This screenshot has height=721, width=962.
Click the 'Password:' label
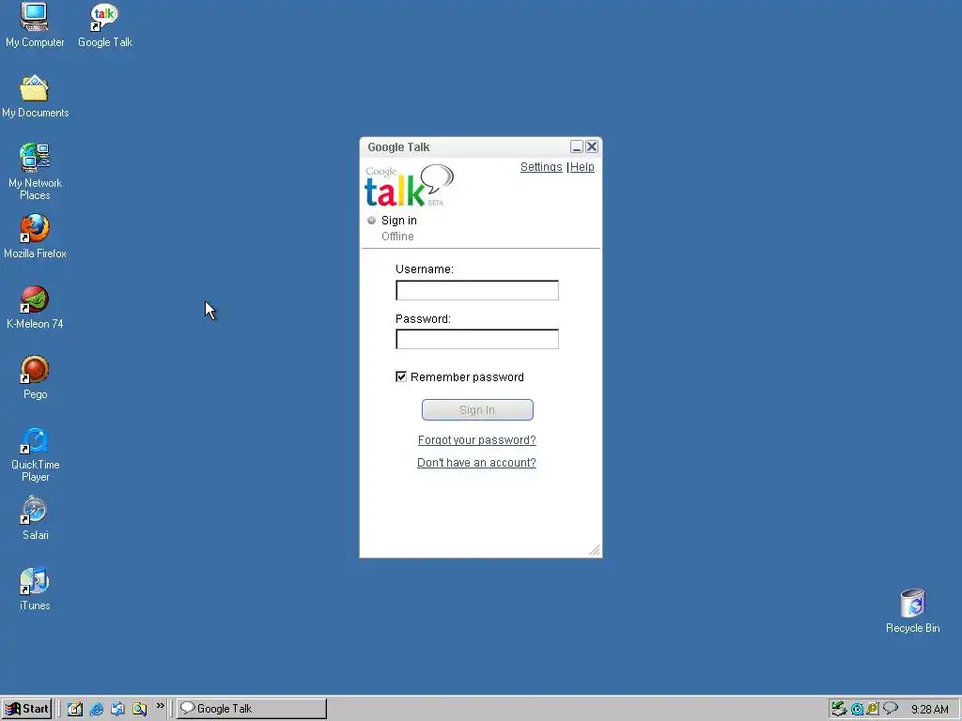423,319
